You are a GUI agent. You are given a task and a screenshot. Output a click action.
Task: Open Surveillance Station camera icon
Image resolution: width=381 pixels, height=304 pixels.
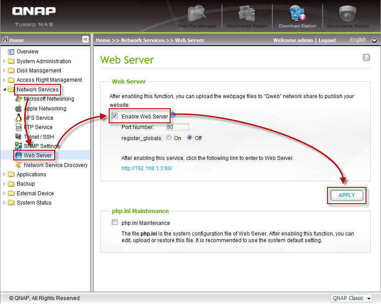[347, 13]
